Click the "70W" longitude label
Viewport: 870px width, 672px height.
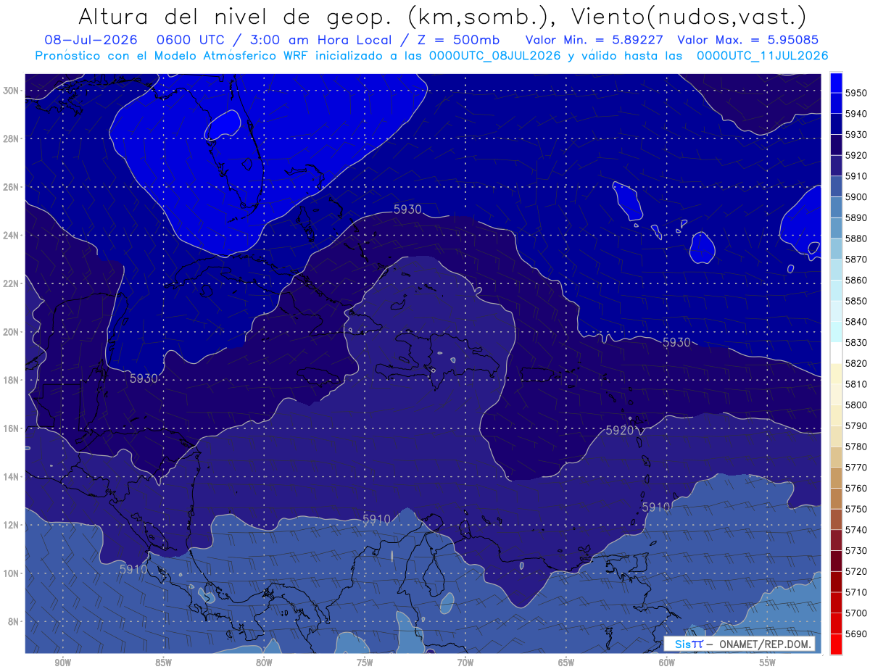coord(465,663)
